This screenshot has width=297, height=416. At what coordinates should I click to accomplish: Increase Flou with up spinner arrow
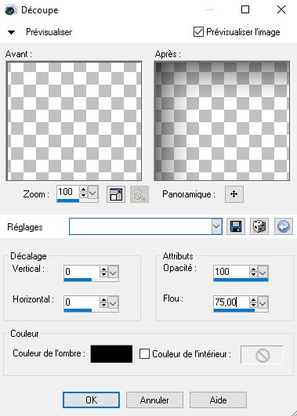(253, 299)
